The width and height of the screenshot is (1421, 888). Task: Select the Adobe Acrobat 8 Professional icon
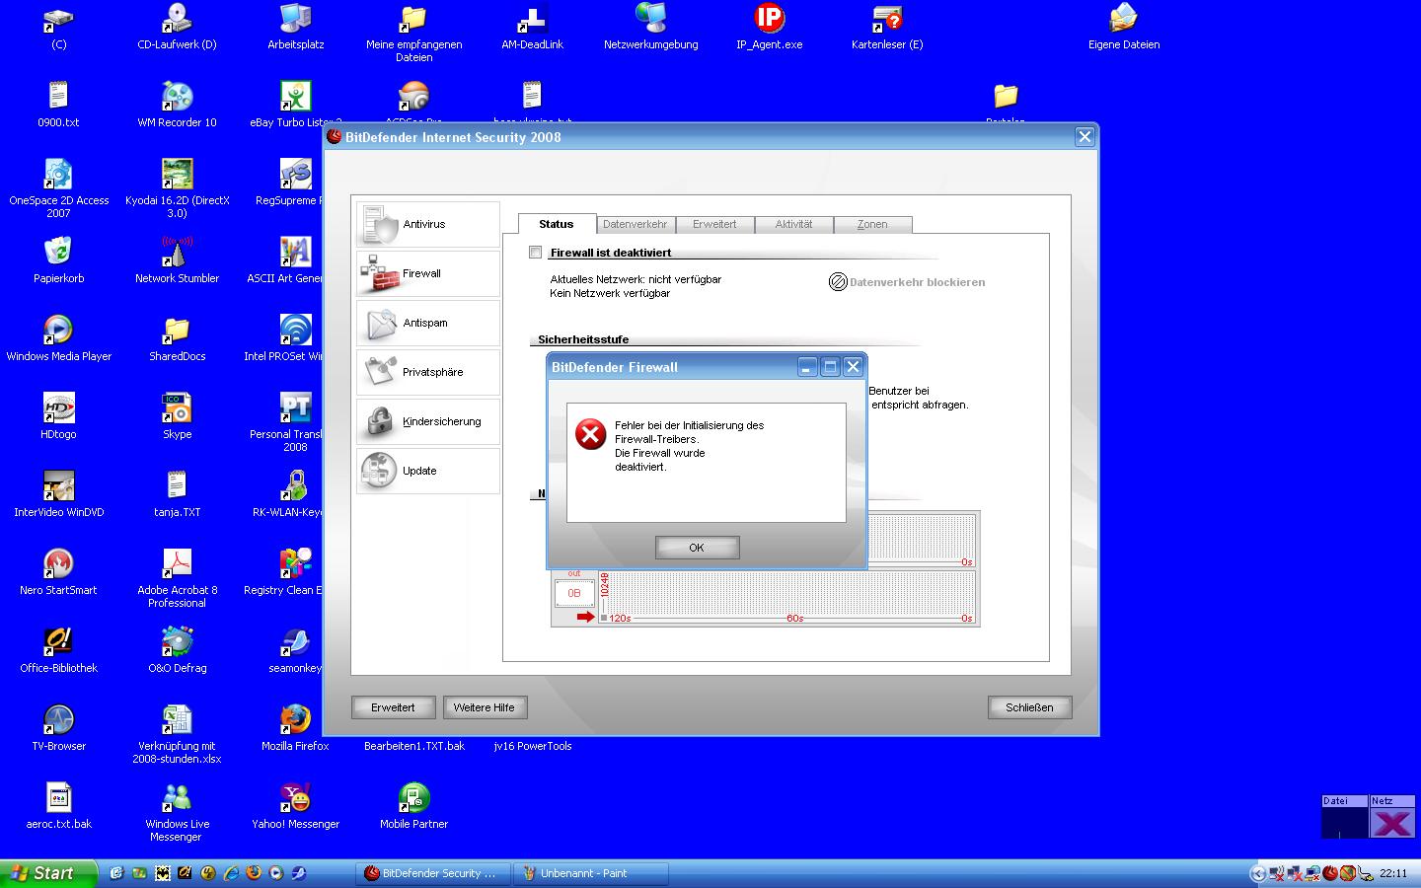(177, 578)
